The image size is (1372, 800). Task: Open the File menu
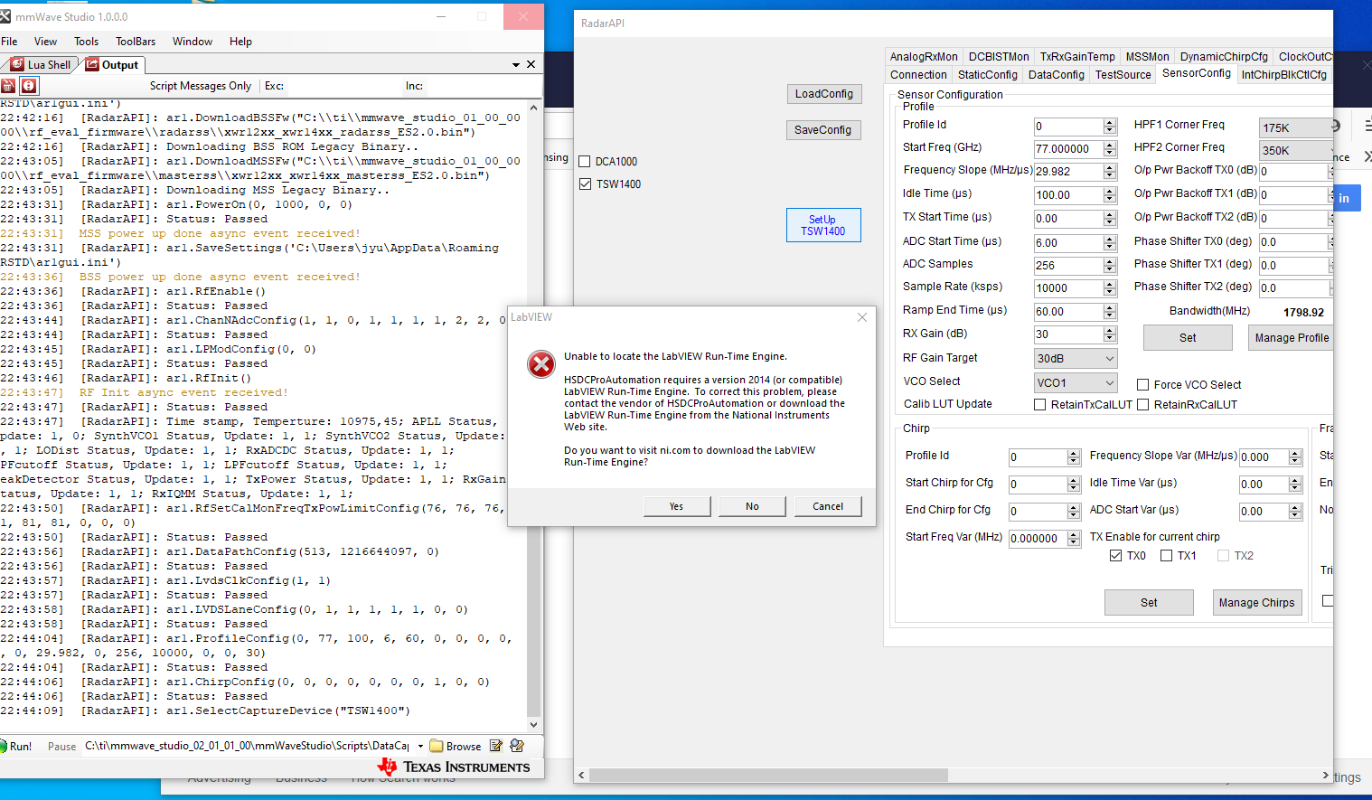point(10,42)
